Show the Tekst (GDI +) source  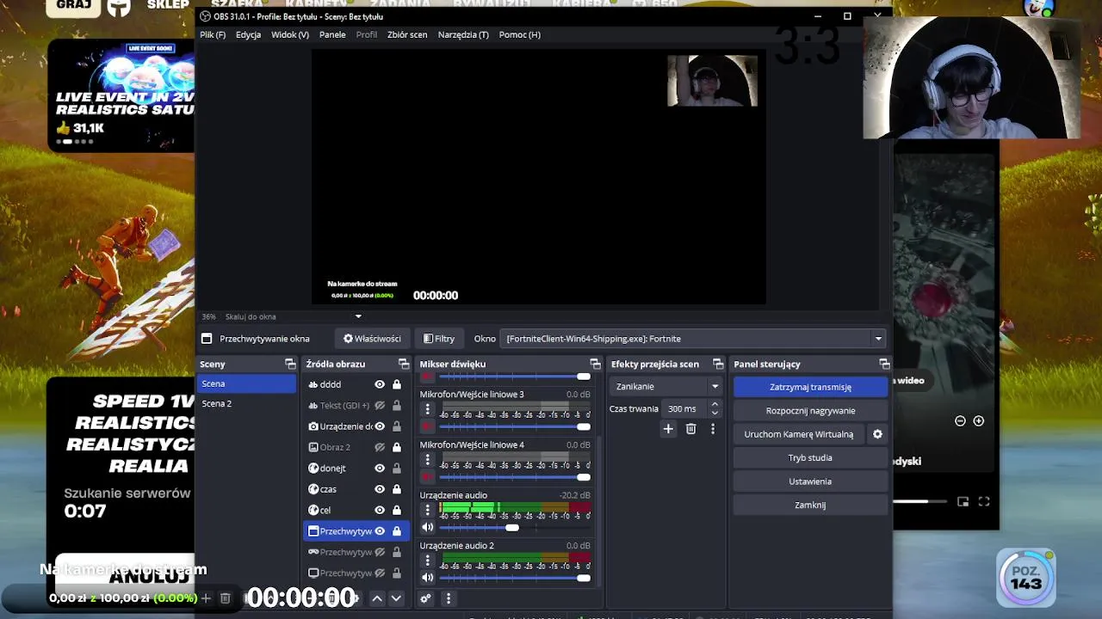tap(380, 406)
